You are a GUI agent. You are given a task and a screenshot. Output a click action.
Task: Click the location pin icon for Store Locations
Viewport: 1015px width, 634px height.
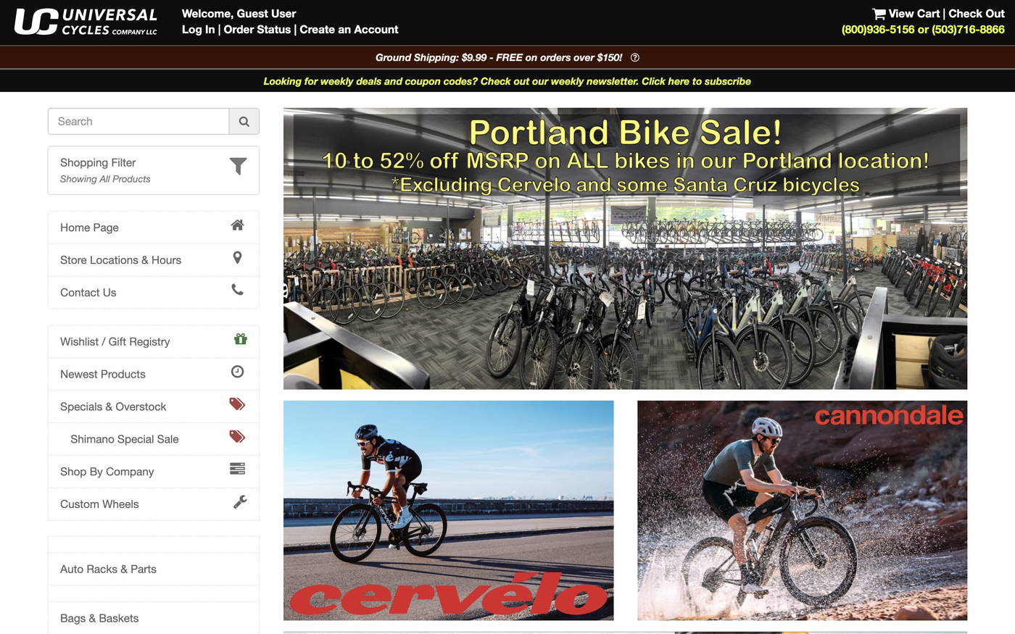tap(237, 257)
